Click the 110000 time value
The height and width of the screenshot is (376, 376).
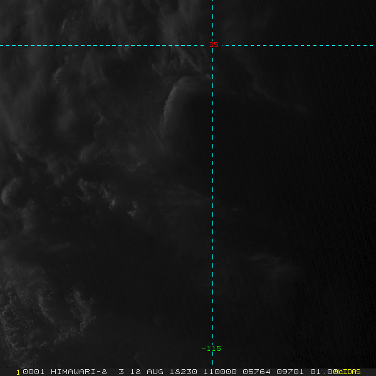pyautogui.click(x=219, y=372)
